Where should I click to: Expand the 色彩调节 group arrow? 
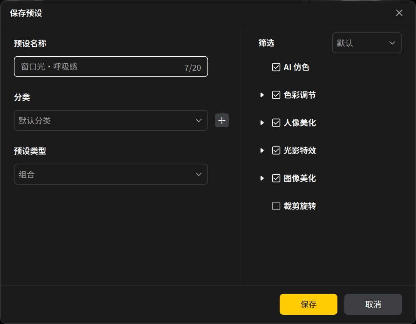[x=262, y=95]
